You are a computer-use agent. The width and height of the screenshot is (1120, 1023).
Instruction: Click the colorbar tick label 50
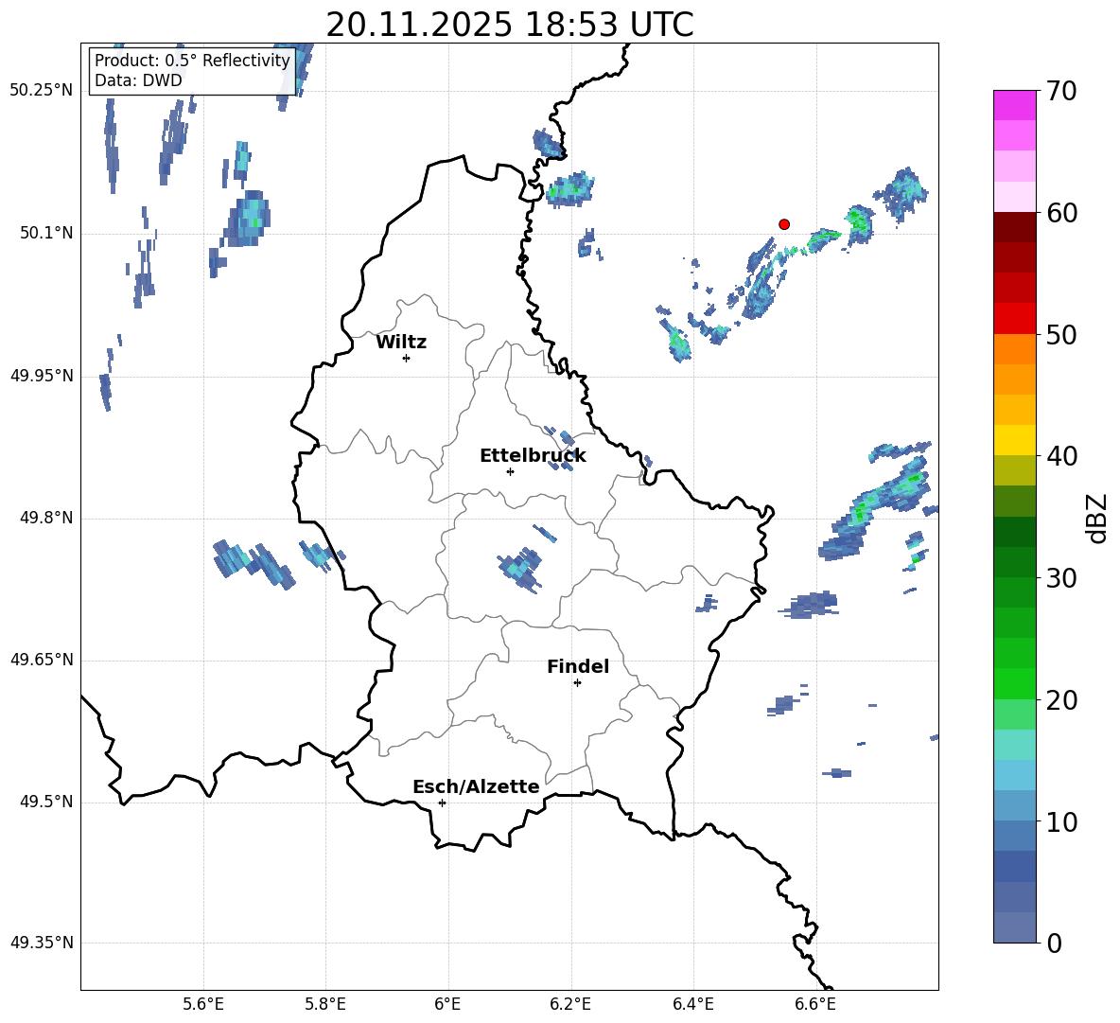[1061, 335]
